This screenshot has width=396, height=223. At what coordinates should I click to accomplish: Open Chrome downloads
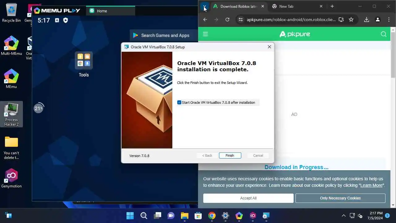pyautogui.click(x=367, y=20)
